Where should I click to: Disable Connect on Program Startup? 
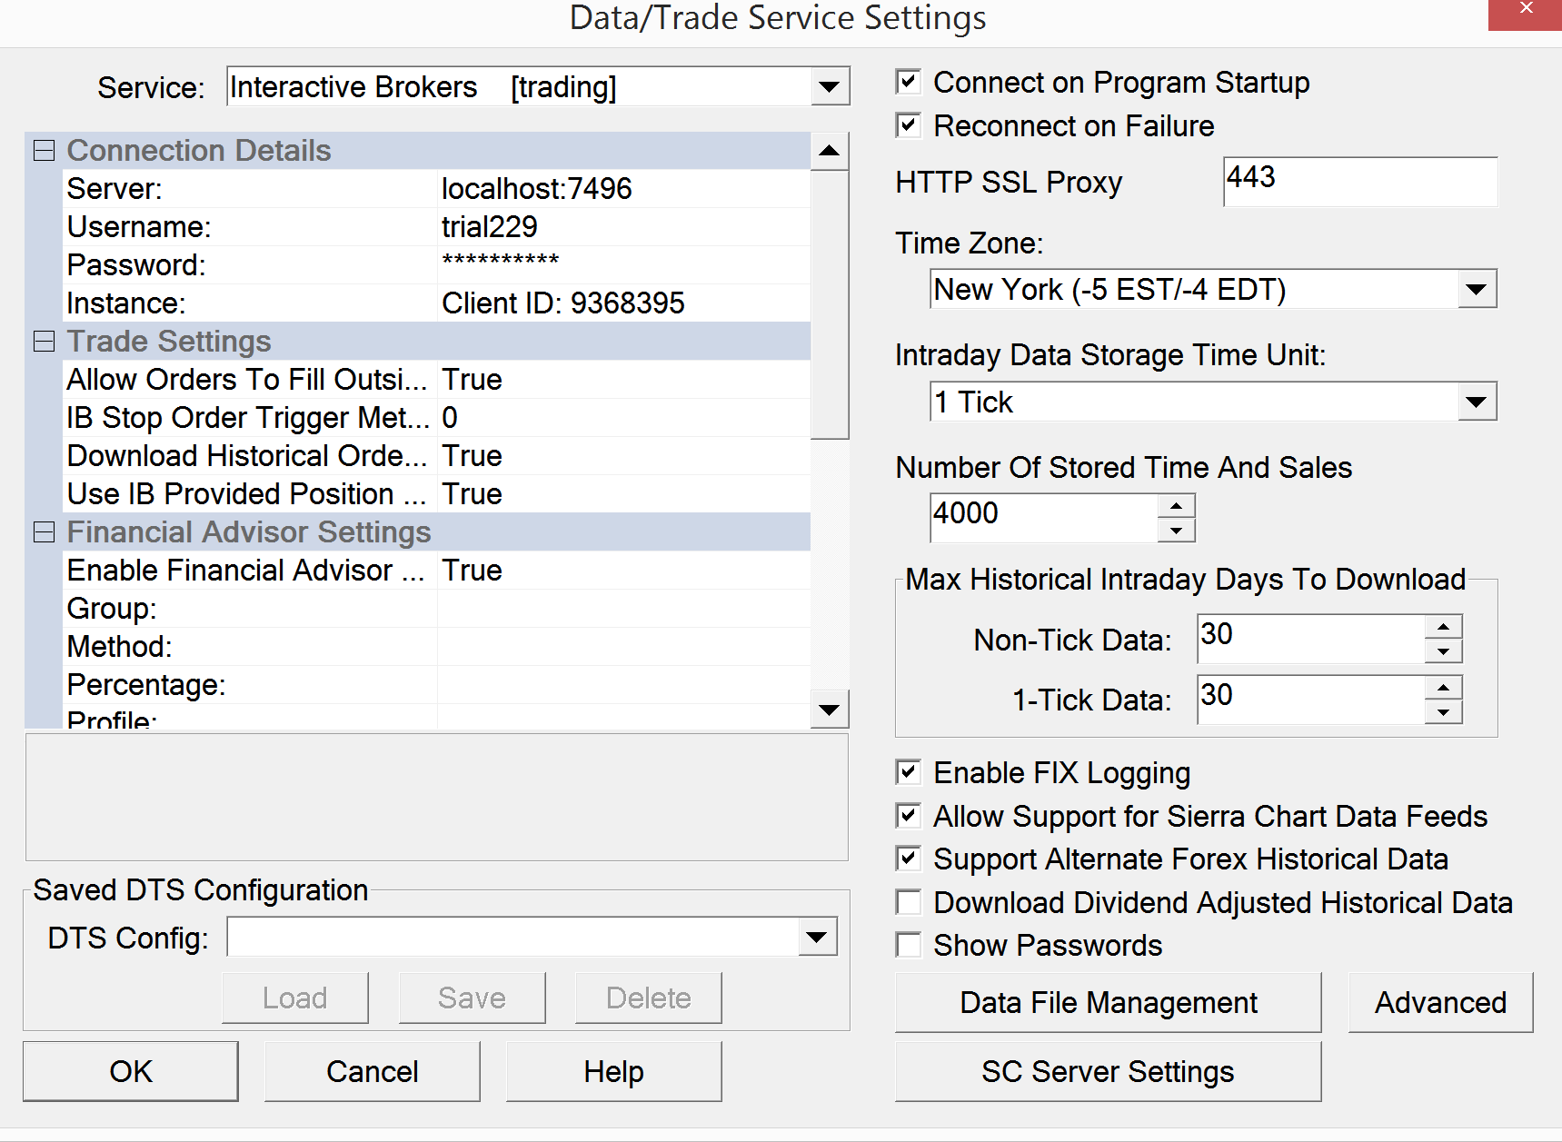point(909,82)
